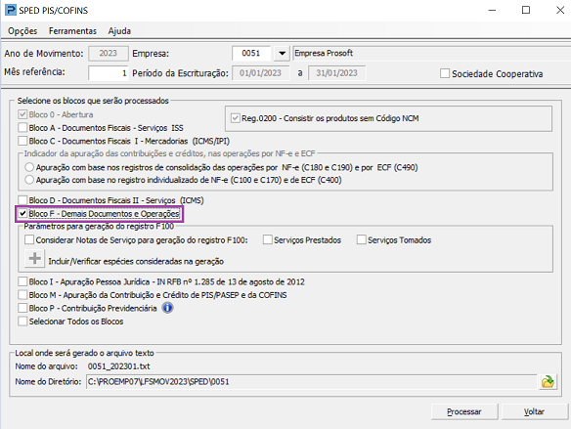Enable Selecionar Todos os Blocos
The width and height of the screenshot is (571, 429).
pyautogui.click(x=22, y=322)
